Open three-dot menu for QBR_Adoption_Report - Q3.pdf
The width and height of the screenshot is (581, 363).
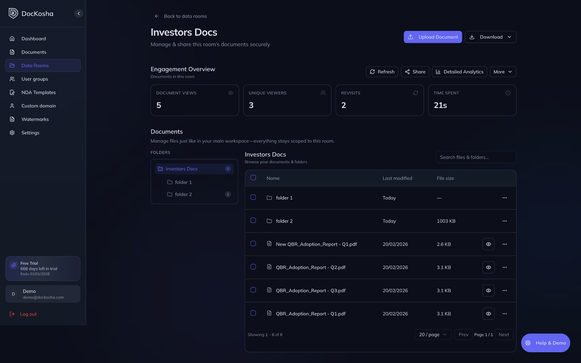[x=504, y=290]
